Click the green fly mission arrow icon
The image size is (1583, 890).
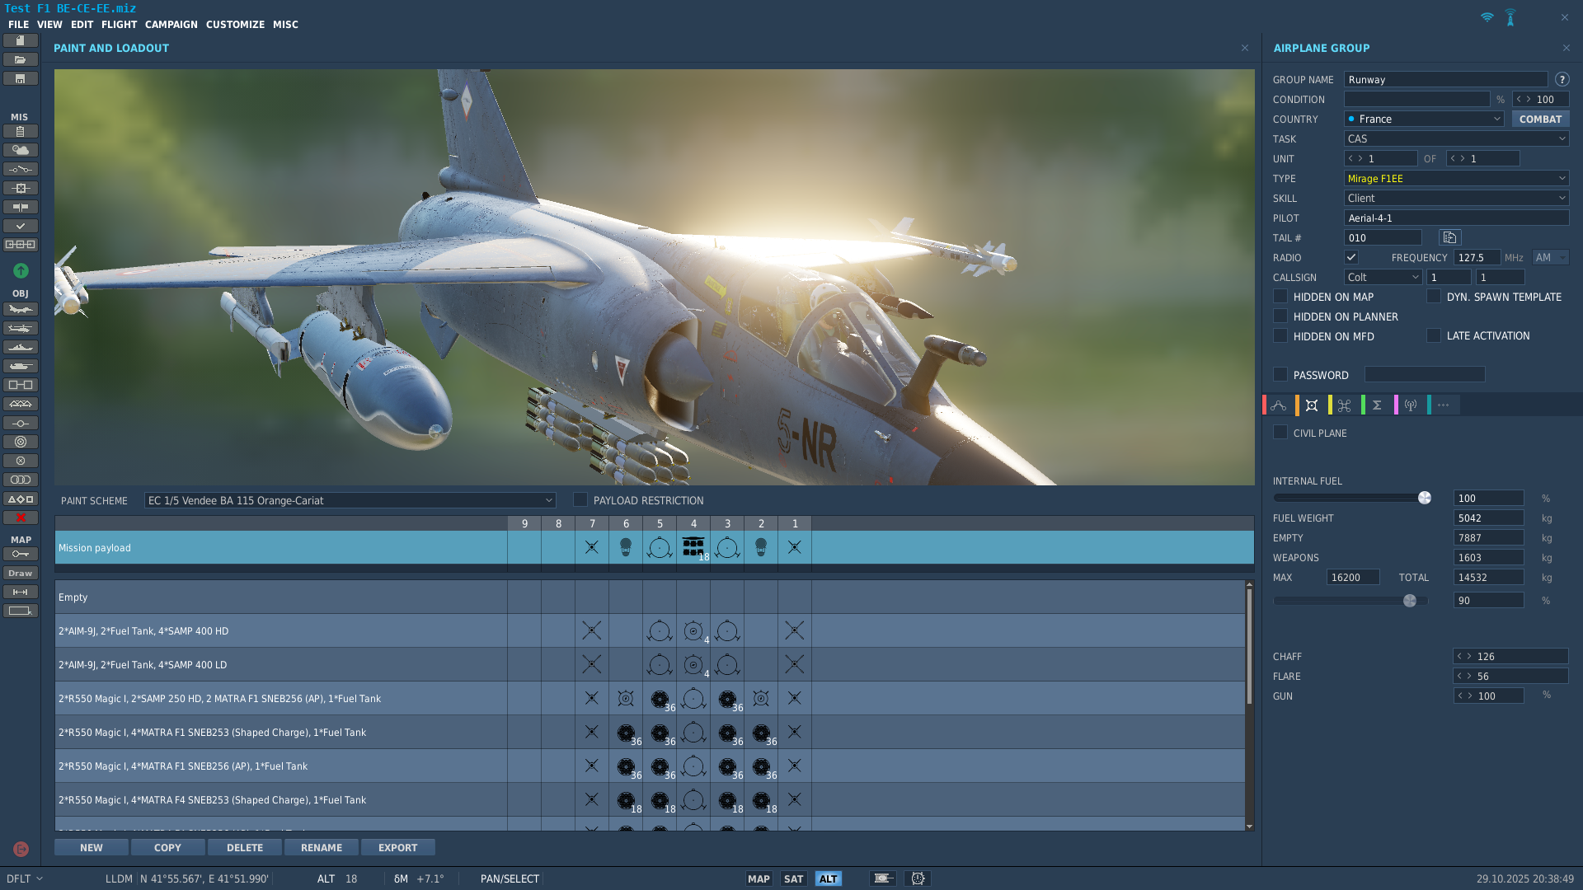[21, 270]
